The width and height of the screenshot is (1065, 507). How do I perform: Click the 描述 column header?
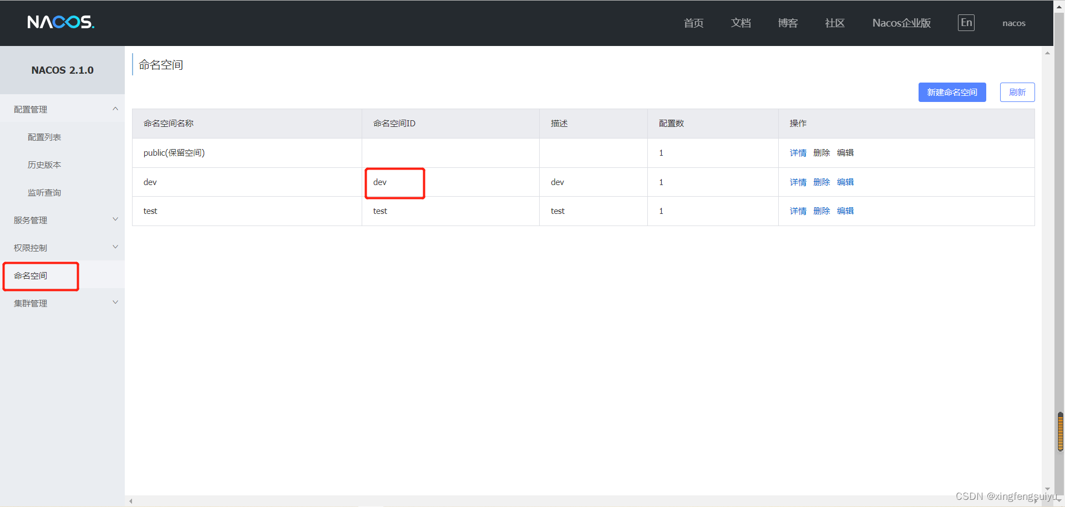(x=594, y=124)
